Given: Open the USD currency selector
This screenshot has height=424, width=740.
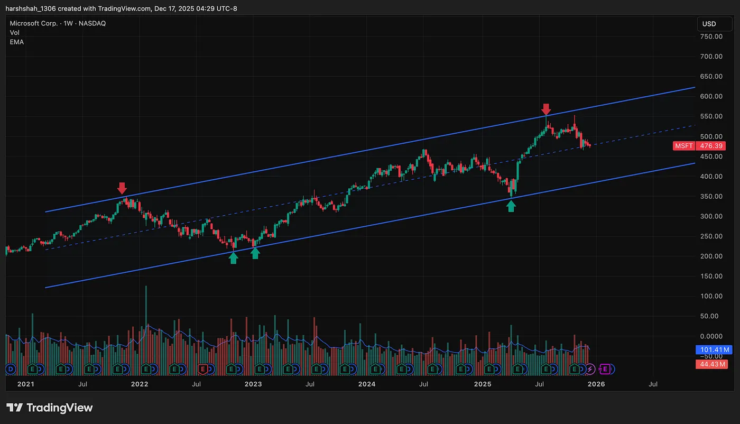Looking at the screenshot, I should [709, 24].
